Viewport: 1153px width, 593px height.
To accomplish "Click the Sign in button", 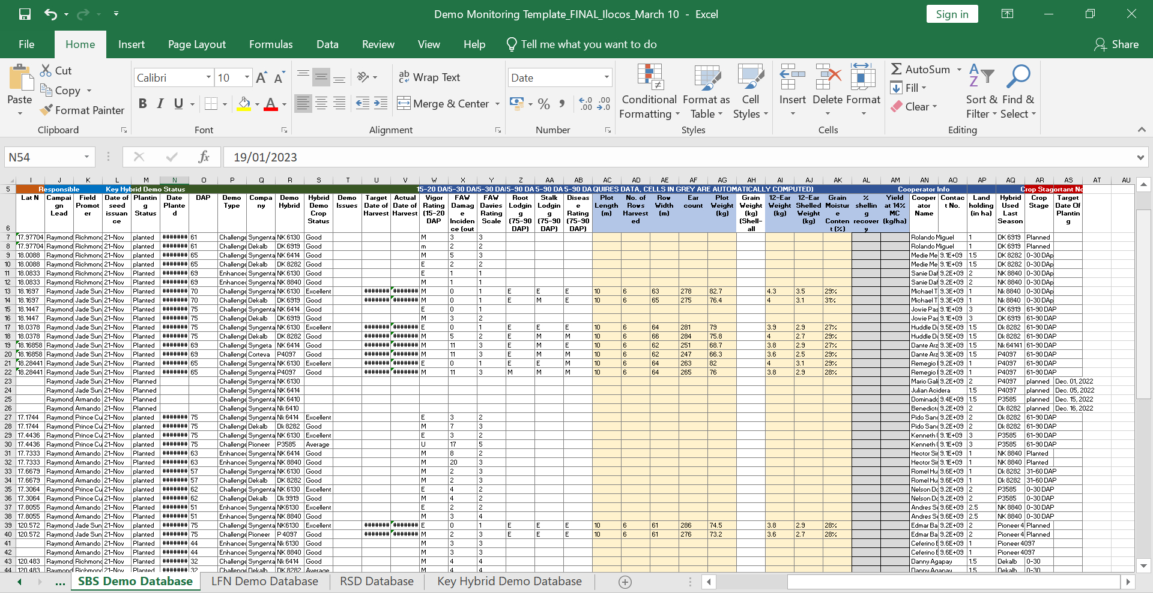I will (952, 14).
